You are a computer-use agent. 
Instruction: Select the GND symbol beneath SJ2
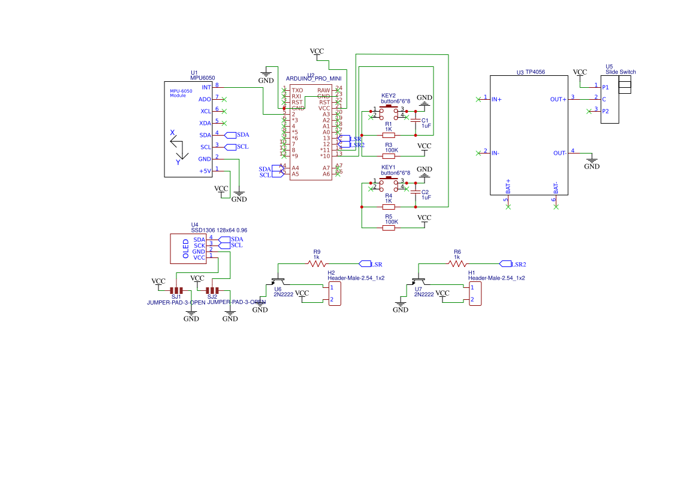(230, 314)
